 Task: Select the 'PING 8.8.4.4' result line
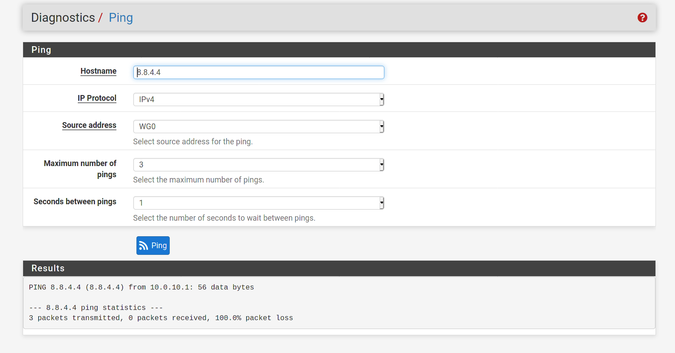(x=141, y=287)
